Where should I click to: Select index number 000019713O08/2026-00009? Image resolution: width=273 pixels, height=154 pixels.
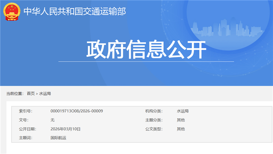pyautogui.click(x=77, y=111)
